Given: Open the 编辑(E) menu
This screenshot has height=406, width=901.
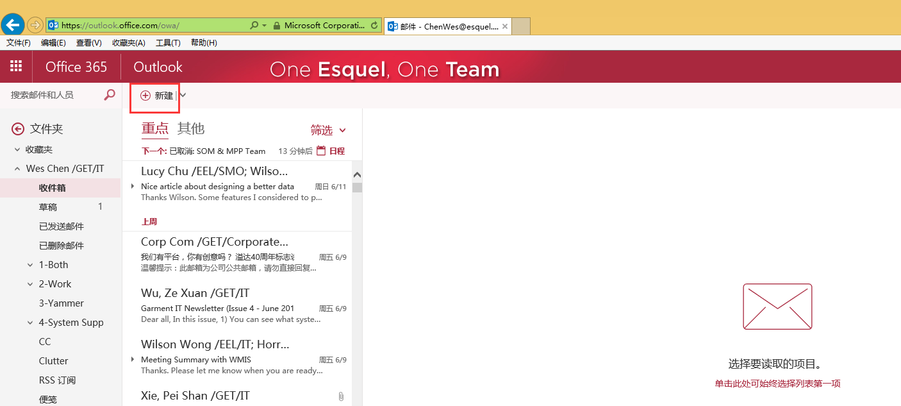Looking at the screenshot, I should point(53,43).
